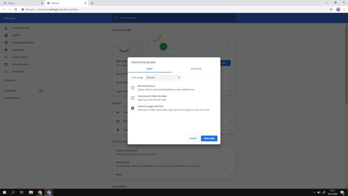
Task: Open a new browser tab
Action: [92, 3]
